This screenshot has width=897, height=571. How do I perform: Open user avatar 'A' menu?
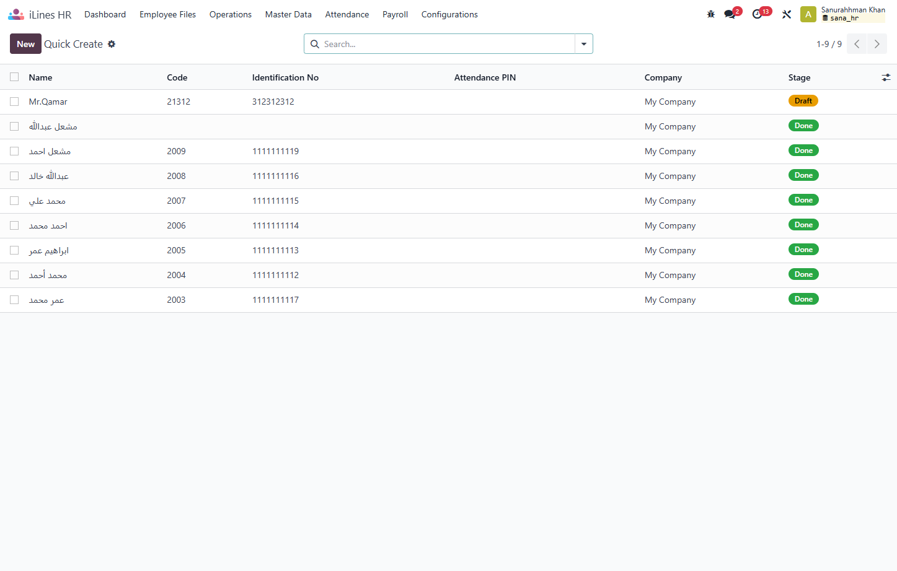[x=808, y=14]
